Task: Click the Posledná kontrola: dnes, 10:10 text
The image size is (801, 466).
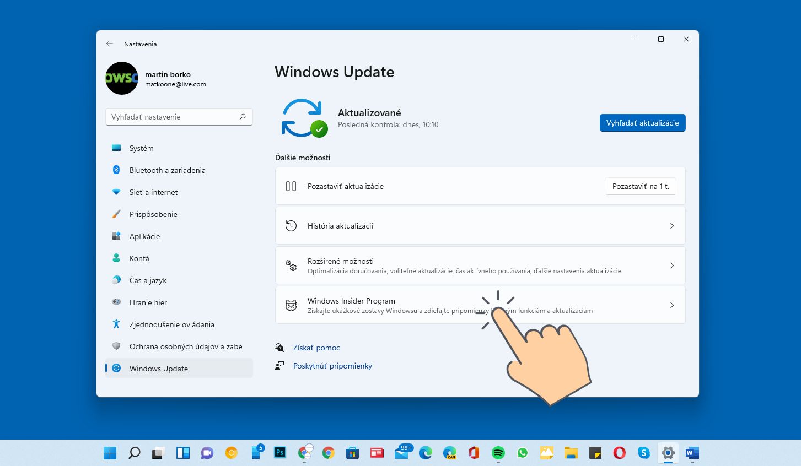Action: coord(388,125)
